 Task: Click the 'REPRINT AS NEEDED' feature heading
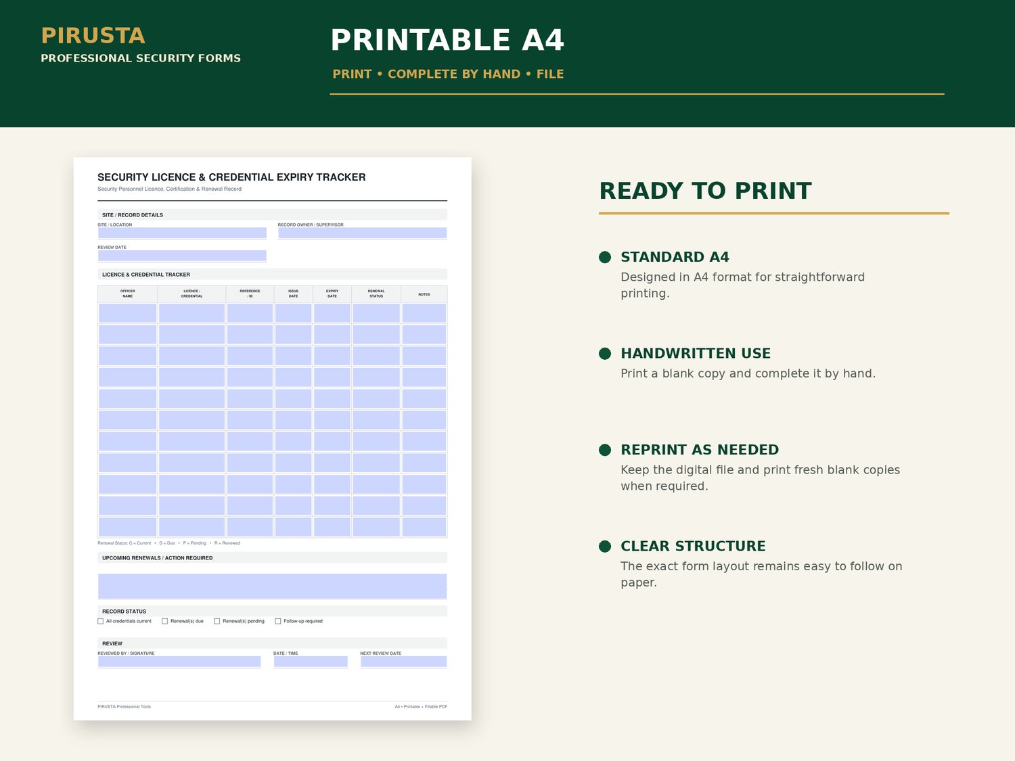[x=700, y=450]
